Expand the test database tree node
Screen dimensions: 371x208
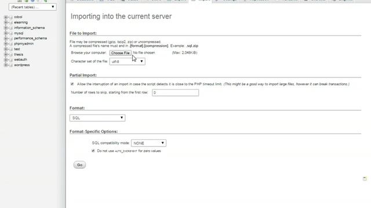point(6,49)
